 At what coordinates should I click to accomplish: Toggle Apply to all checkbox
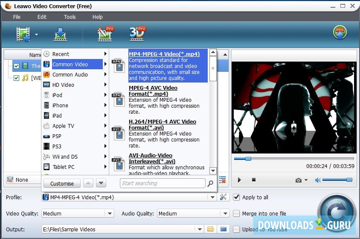click(236, 197)
